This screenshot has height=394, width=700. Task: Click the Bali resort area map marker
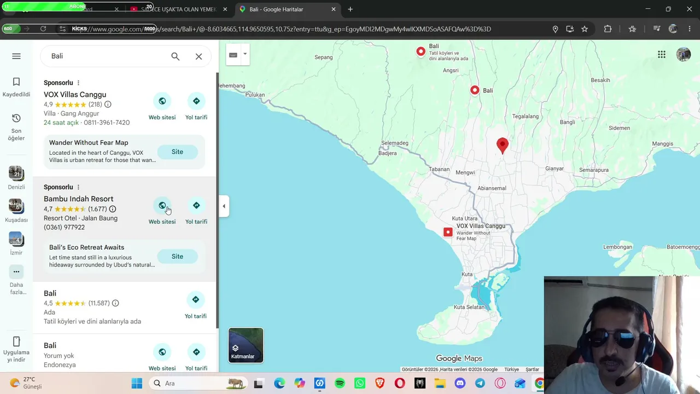pos(421,51)
